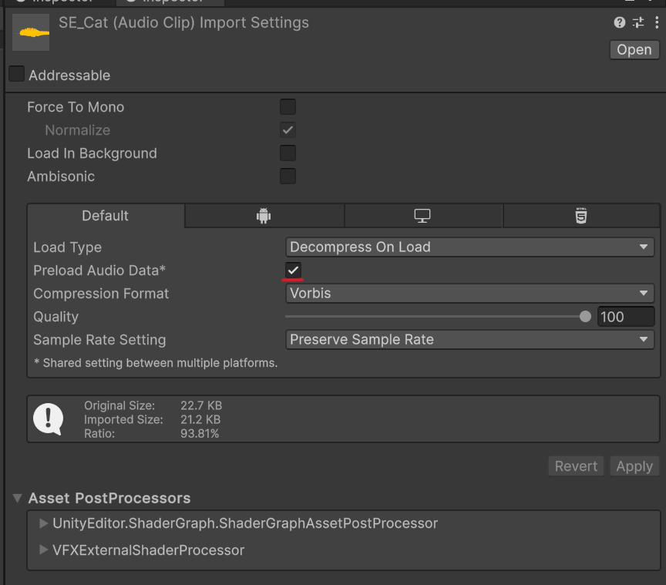Uncheck the Preload Audio Data checkbox
The height and width of the screenshot is (585, 666).
pyautogui.click(x=293, y=271)
